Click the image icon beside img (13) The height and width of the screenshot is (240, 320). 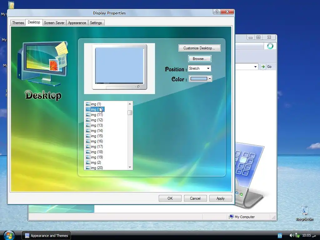click(88, 125)
